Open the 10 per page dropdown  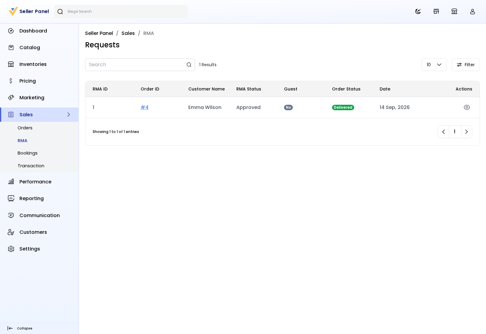(434, 65)
